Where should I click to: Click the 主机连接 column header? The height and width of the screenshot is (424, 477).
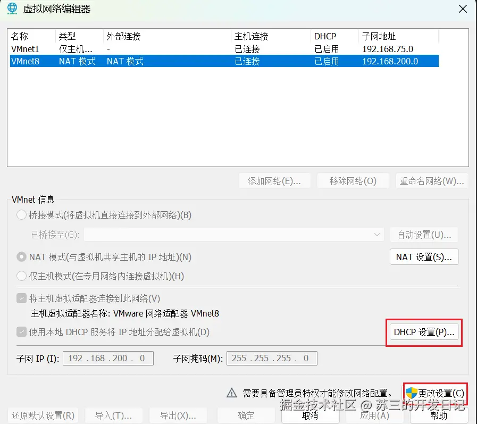coord(271,36)
